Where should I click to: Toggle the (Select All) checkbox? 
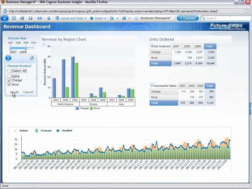pyautogui.click(x=9, y=71)
